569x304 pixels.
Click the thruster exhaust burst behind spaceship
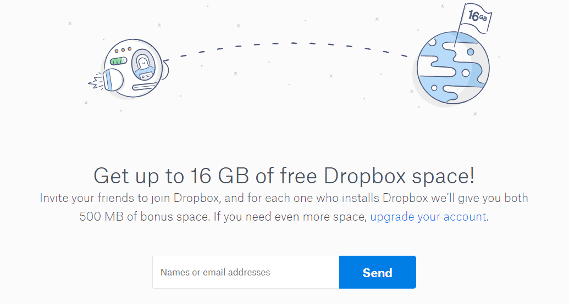point(96,81)
